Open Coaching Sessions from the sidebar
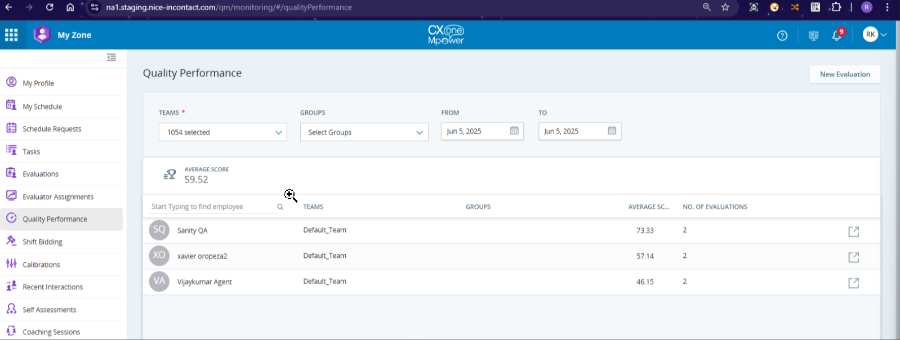This screenshot has height=340, width=900. click(x=51, y=332)
